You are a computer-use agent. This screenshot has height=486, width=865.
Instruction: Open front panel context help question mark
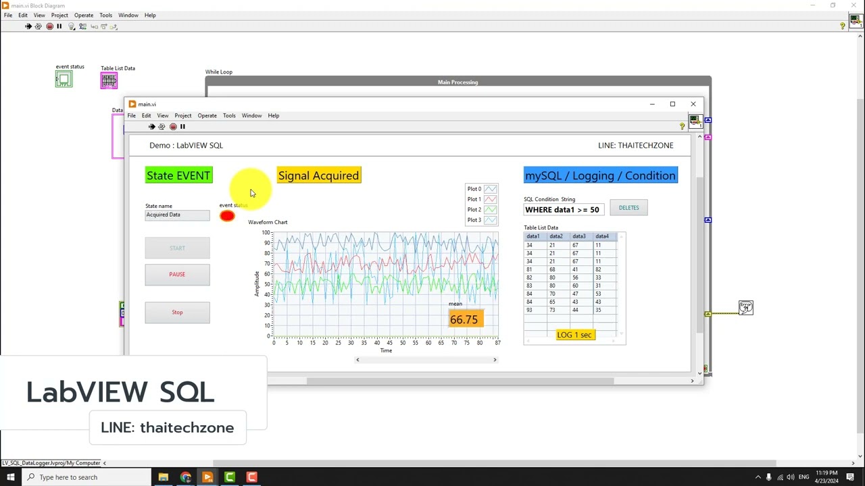682,126
